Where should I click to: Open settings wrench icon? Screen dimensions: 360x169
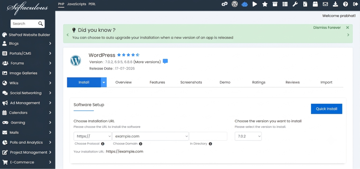[295, 4]
